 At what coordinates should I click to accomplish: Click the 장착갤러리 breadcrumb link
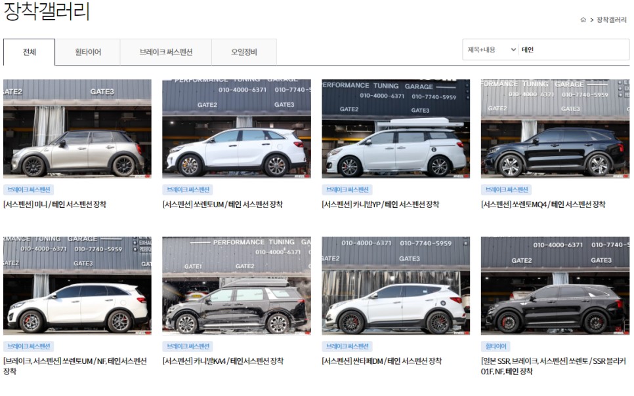click(x=612, y=20)
